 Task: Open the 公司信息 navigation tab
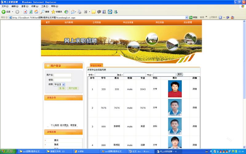pyautogui.click(x=97, y=22)
